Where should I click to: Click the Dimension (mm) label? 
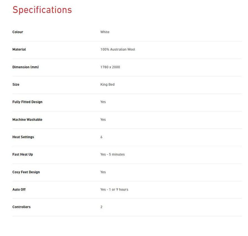coord(26,67)
